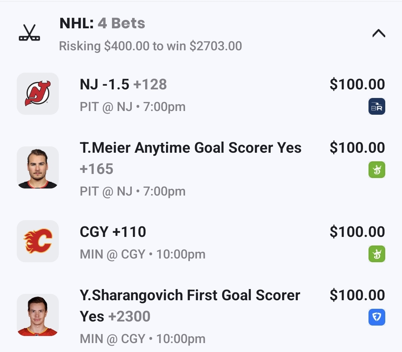This screenshot has width=402, height=352.
Task: Open the FanDuel sportsbook icon
Action: tap(377, 317)
